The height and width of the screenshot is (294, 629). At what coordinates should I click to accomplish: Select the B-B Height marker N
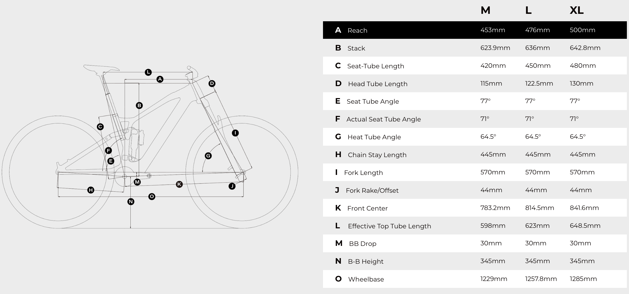pos(131,202)
